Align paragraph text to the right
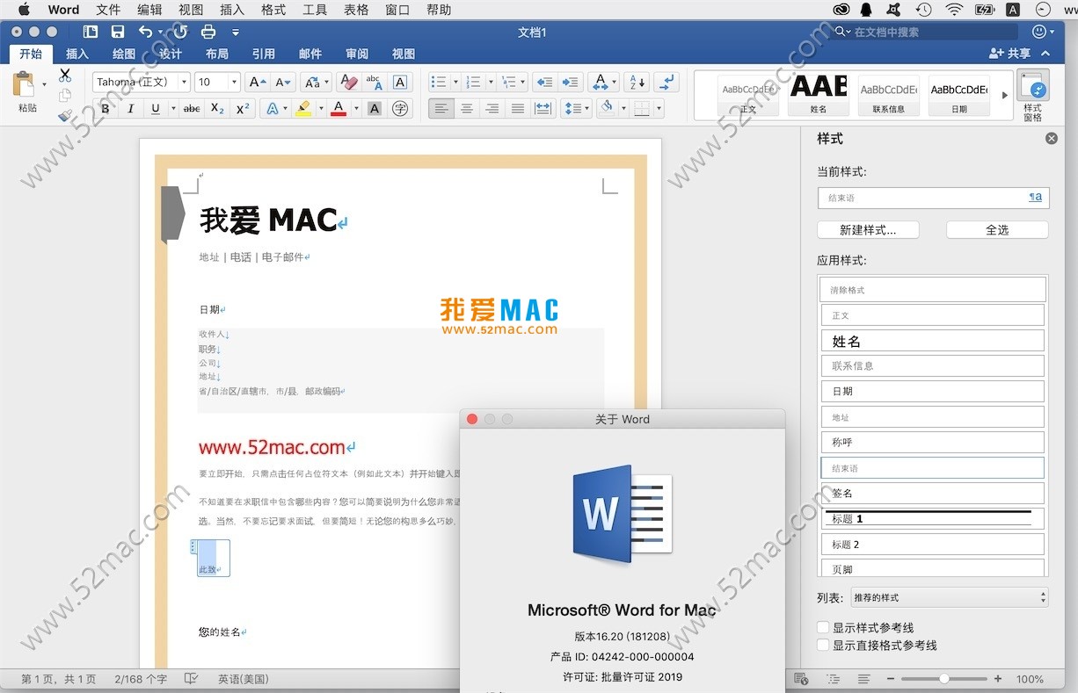This screenshot has width=1078, height=693. 492,109
